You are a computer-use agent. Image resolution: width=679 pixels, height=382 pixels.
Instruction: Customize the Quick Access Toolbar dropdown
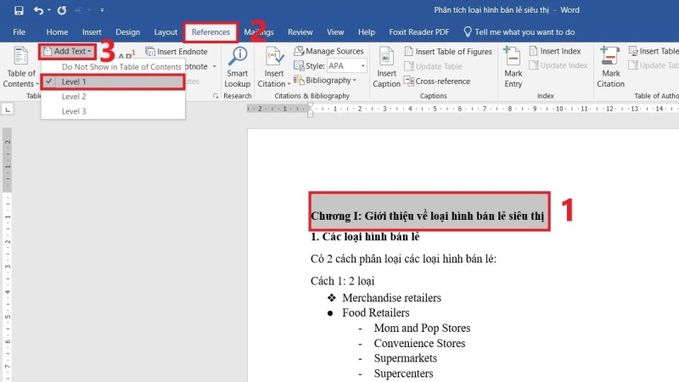point(102,10)
